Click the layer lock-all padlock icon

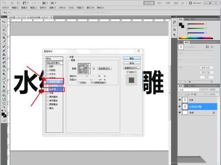pyautogui.click(x=195, y=94)
